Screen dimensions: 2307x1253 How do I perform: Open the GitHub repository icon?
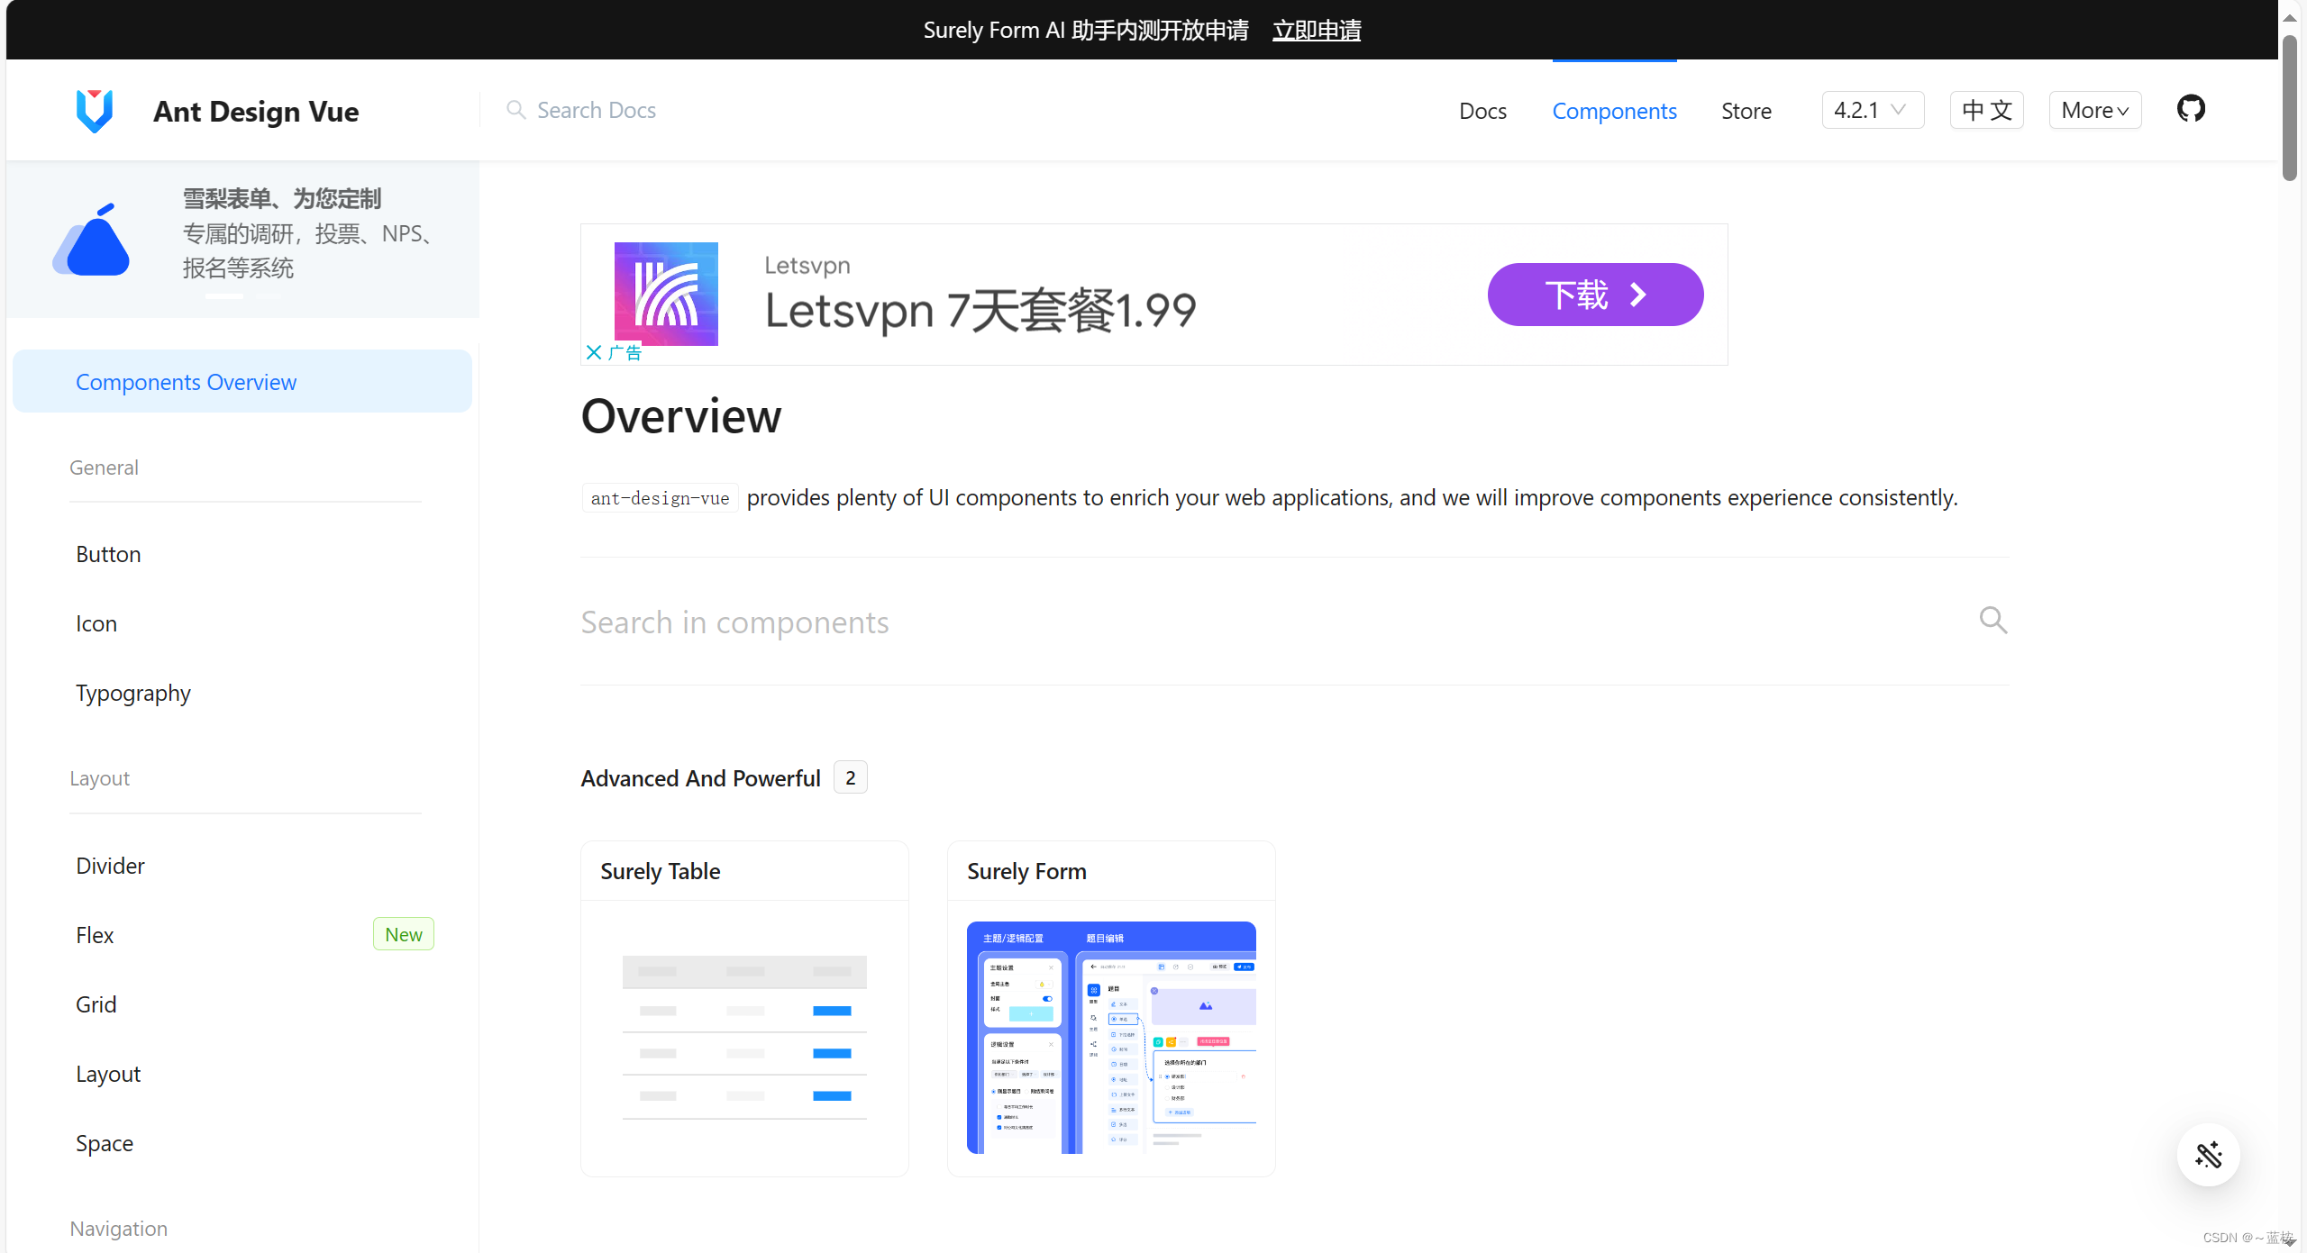[2191, 109]
